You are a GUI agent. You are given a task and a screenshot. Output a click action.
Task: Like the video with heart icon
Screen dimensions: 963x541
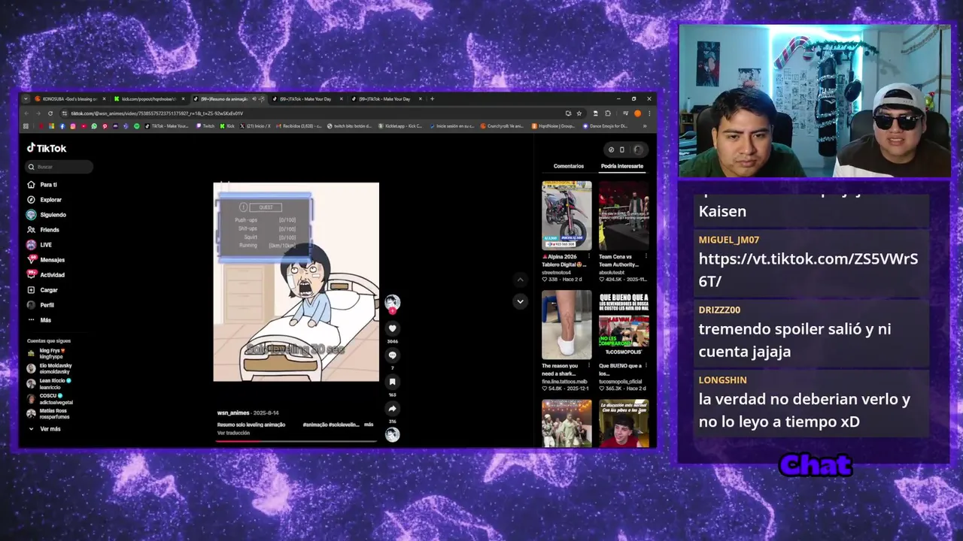(x=392, y=328)
